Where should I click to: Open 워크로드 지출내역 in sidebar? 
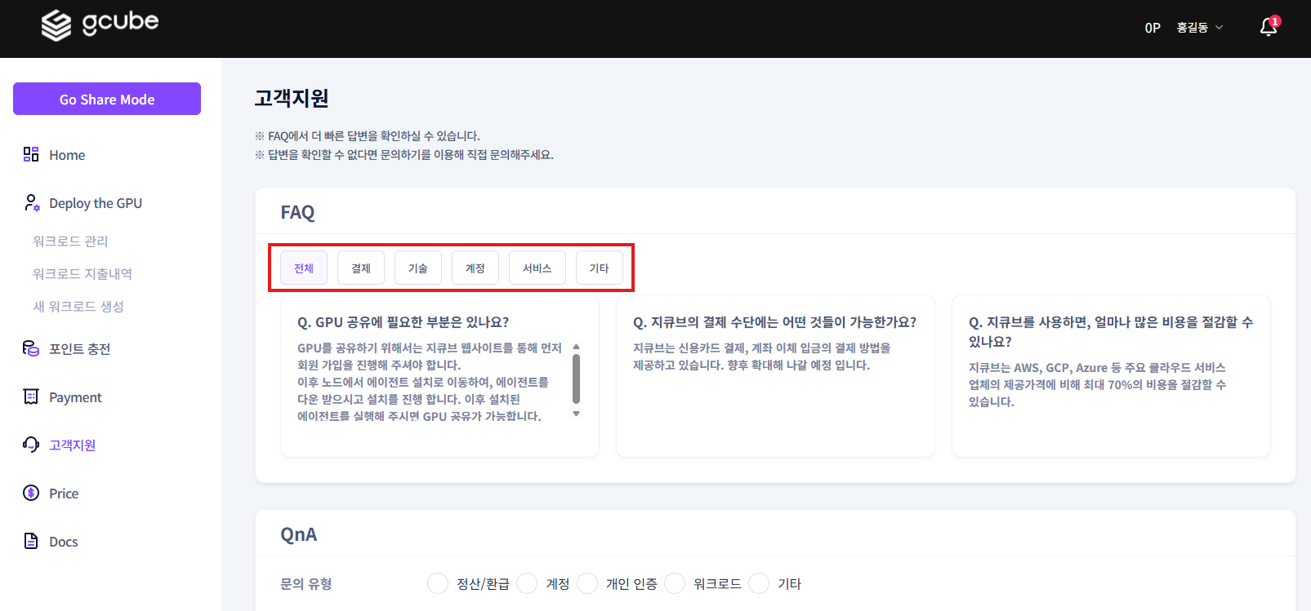(x=82, y=273)
